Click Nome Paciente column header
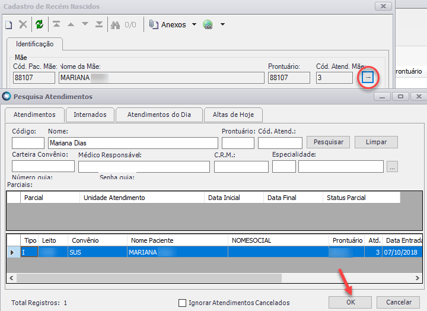The height and width of the screenshot is (311, 427). [x=177, y=240]
